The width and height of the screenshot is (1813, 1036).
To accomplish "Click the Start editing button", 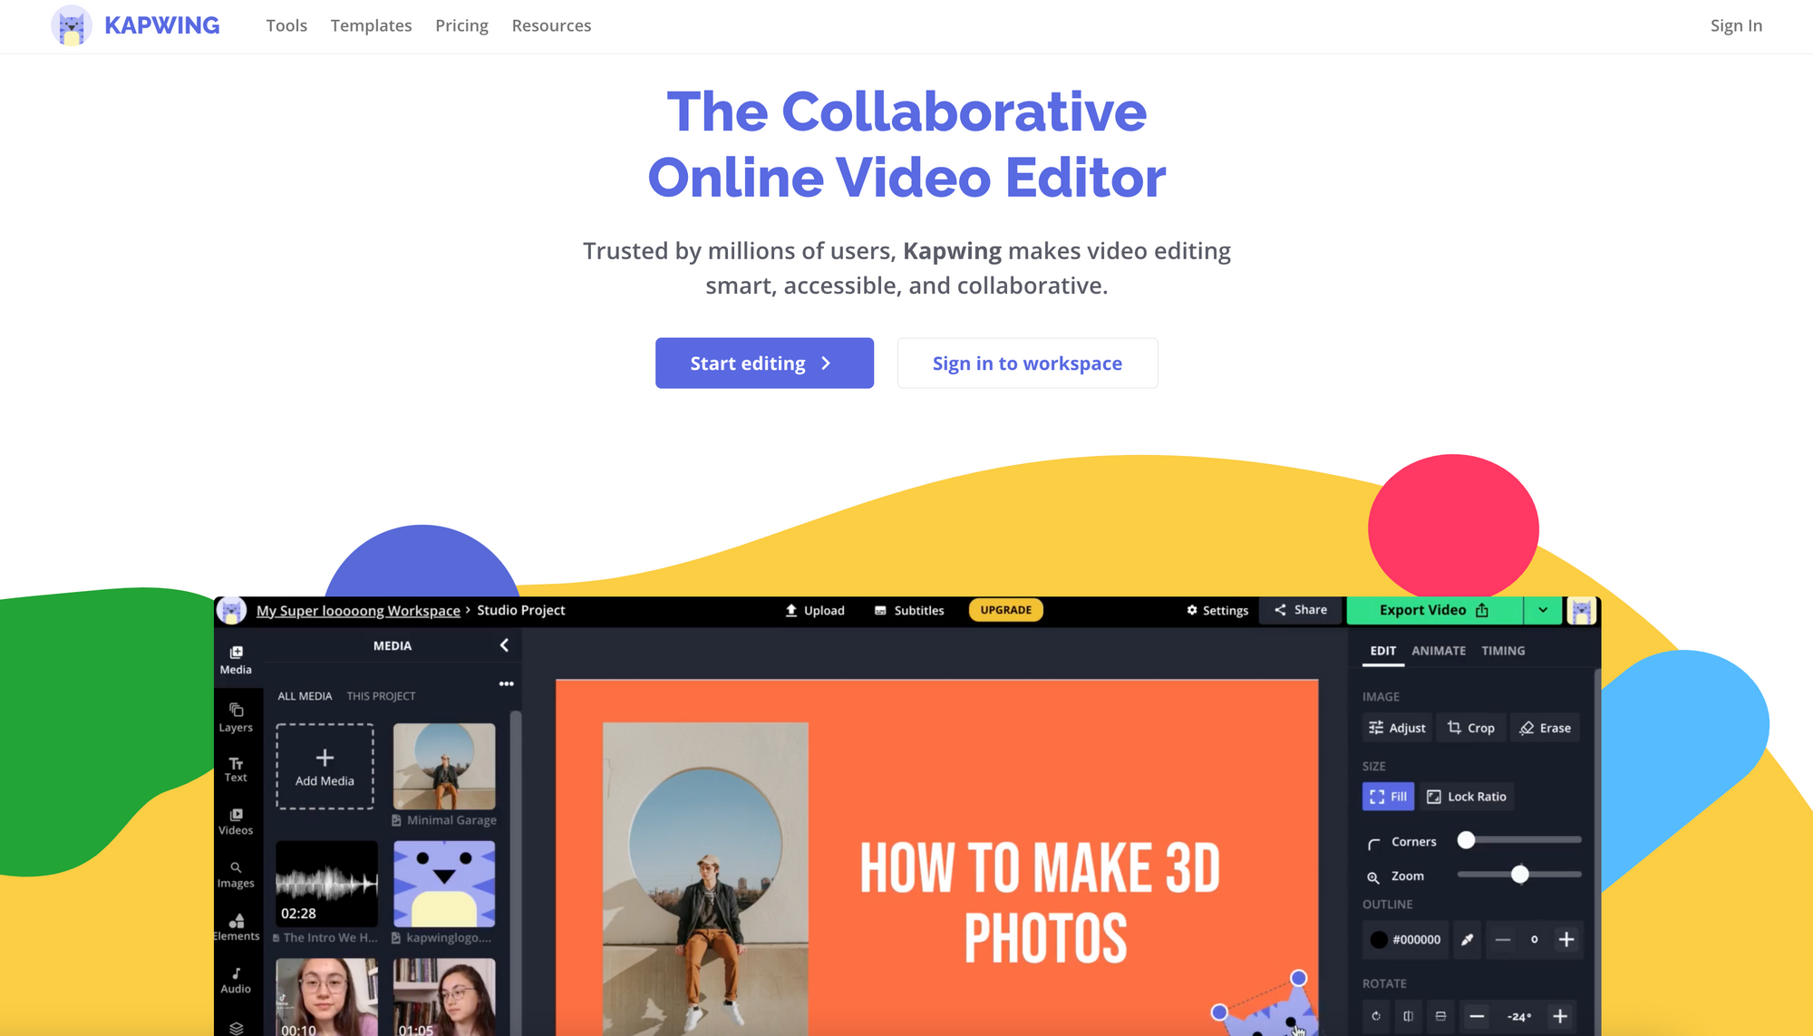I will 764,363.
